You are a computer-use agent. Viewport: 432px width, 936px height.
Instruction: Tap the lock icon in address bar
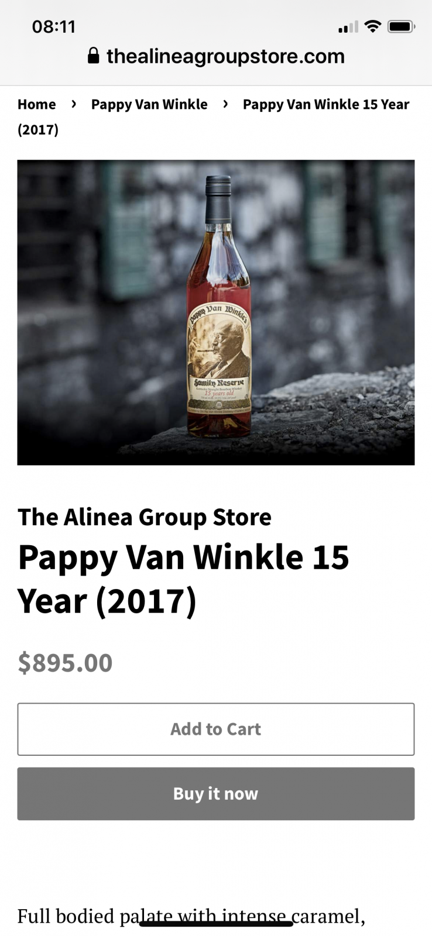pos(93,56)
